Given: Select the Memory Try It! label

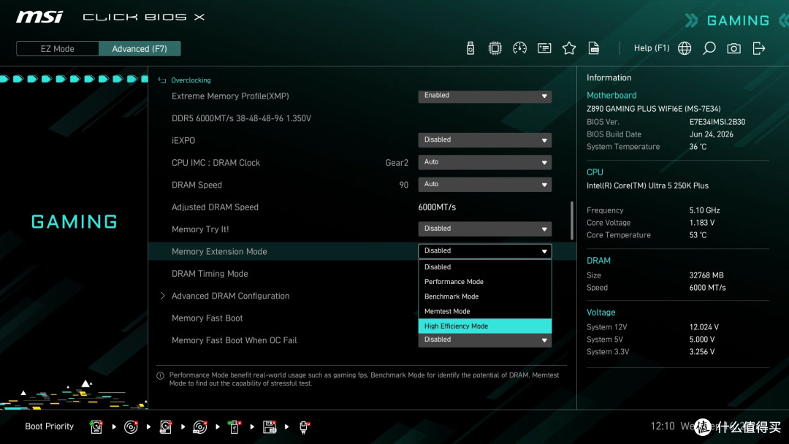Looking at the screenshot, I should click(199, 229).
